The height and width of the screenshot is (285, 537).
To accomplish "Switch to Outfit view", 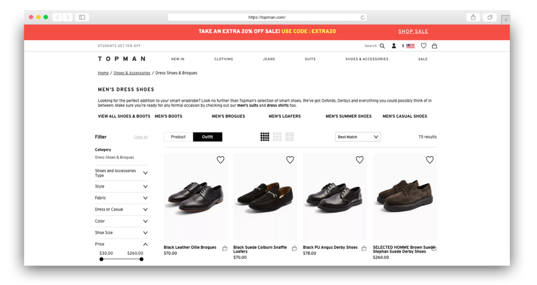I will pos(208,137).
